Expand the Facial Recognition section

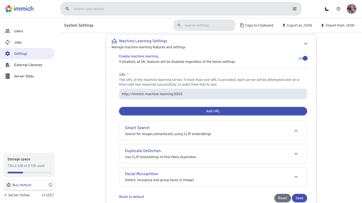pos(296,177)
